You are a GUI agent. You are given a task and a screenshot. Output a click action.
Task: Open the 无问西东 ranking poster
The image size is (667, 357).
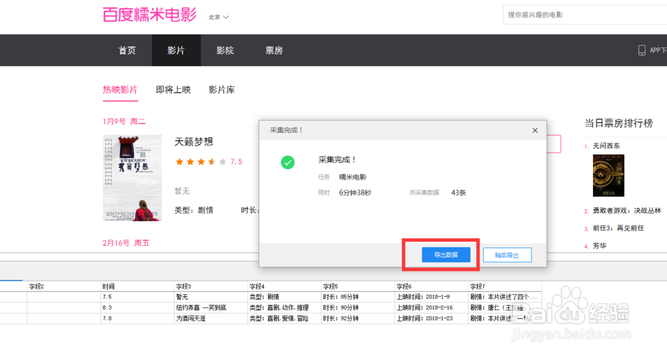[608, 175]
